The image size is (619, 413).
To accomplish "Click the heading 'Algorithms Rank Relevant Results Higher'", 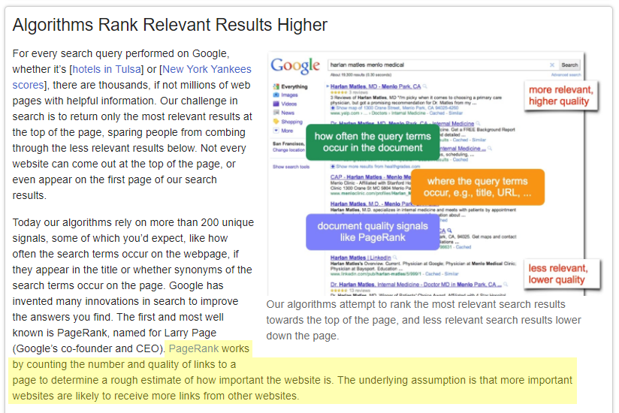I will point(170,25).
